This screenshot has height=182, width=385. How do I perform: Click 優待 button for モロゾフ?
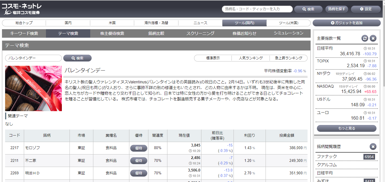point(139,148)
